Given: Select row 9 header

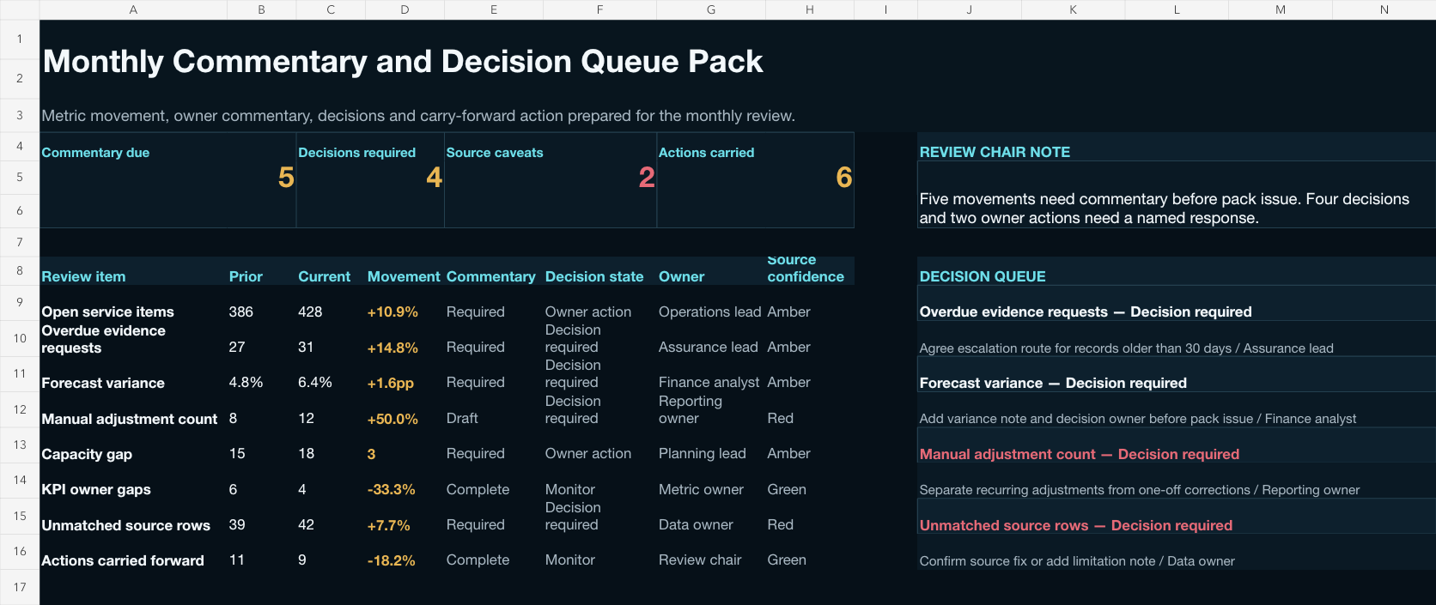Looking at the screenshot, I should (20, 302).
